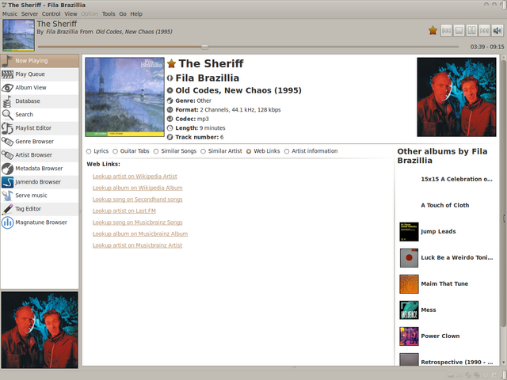Open the Music menu
Image resolution: width=507 pixels, height=380 pixels.
click(10, 14)
